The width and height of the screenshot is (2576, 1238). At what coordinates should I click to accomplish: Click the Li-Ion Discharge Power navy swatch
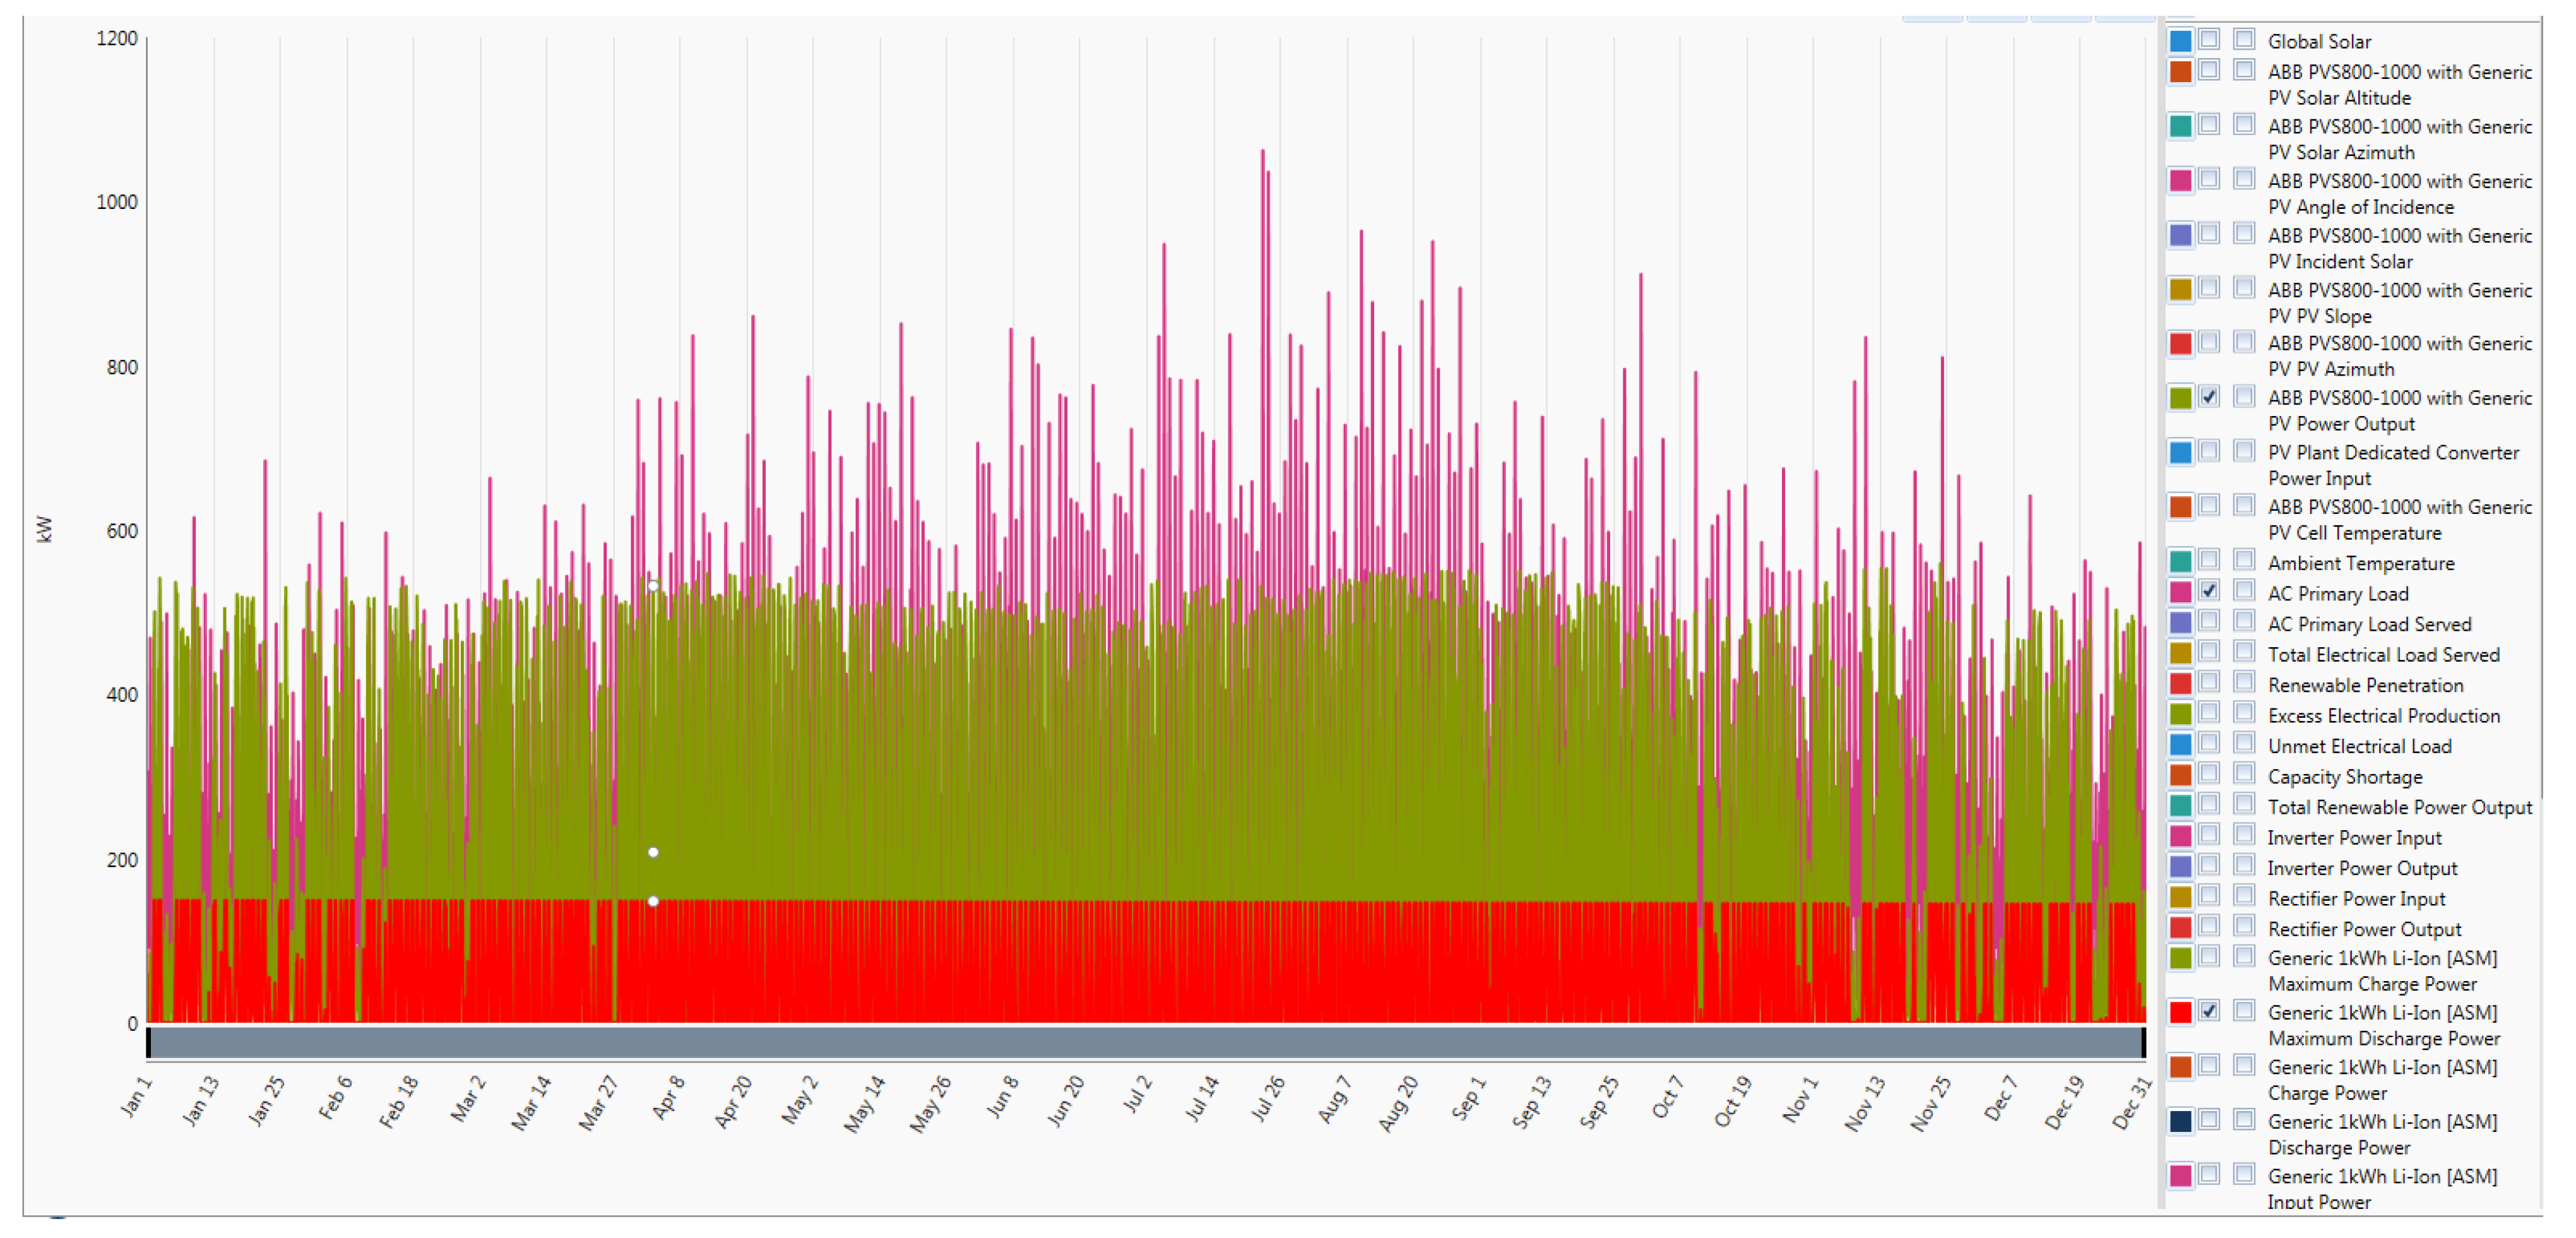[x=2180, y=1121]
